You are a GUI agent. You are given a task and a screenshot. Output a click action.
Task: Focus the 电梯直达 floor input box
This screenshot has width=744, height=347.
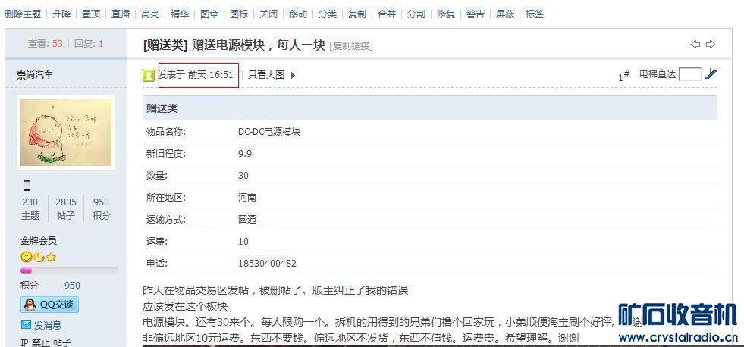pyautogui.click(x=690, y=74)
